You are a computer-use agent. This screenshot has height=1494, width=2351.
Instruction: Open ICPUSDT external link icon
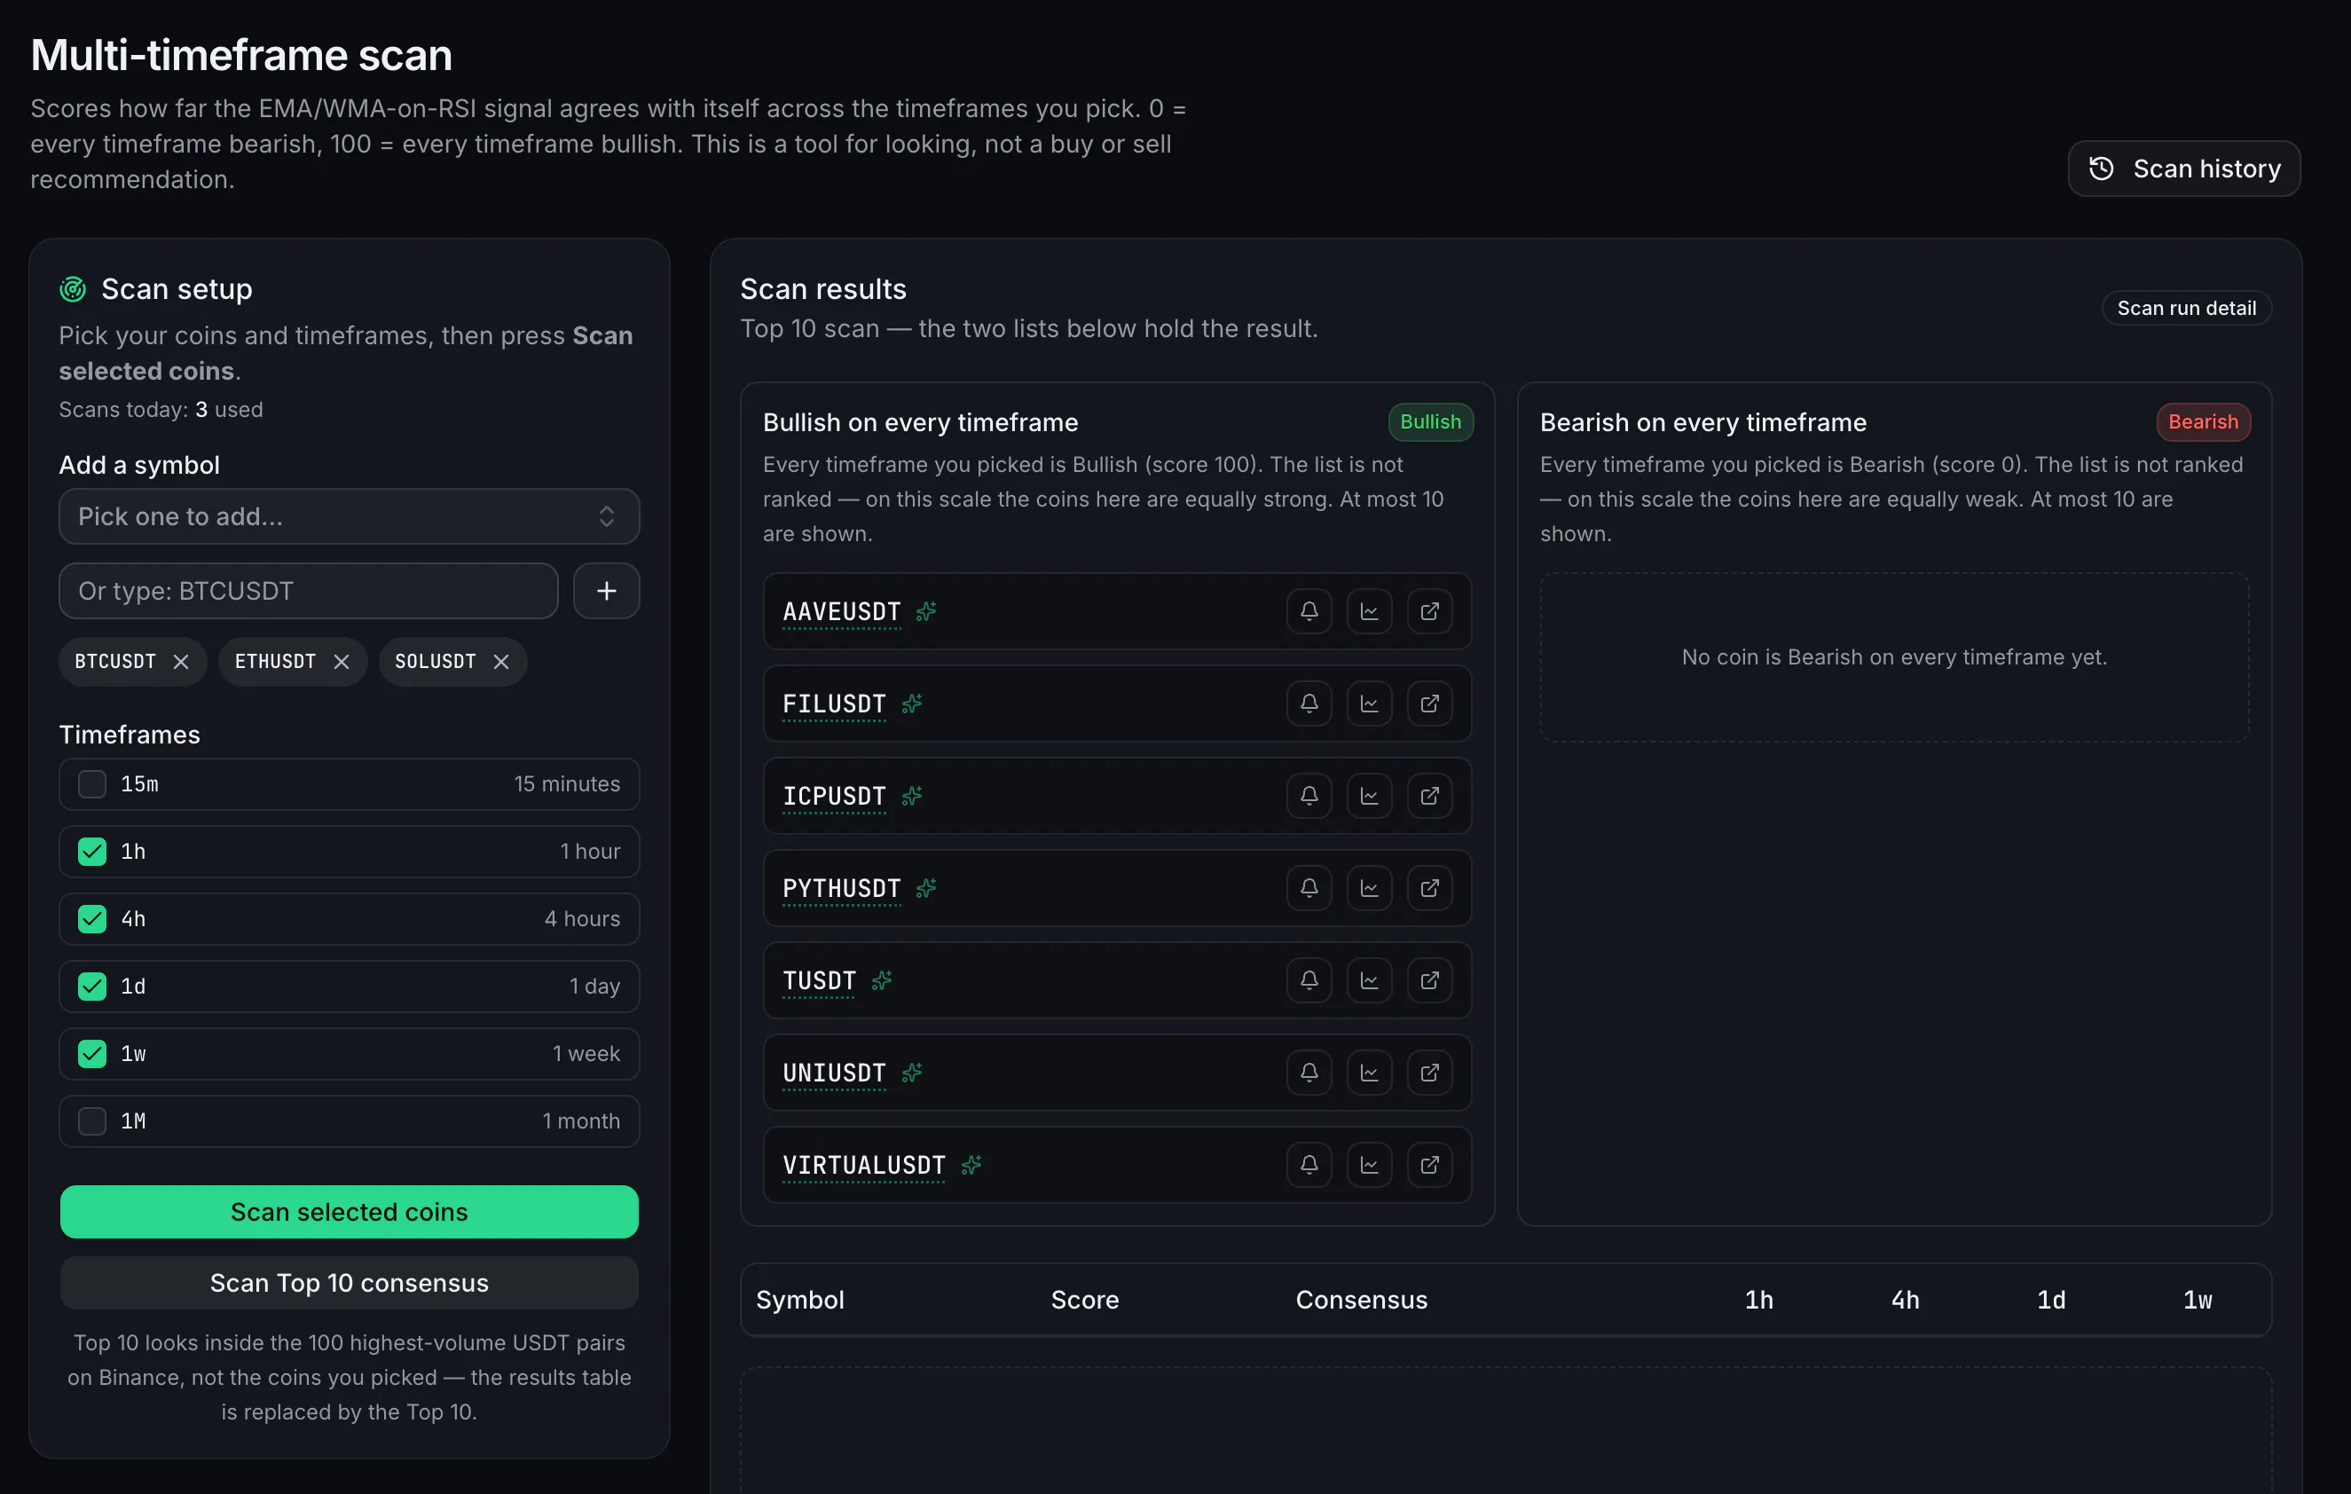tap(1429, 796)
